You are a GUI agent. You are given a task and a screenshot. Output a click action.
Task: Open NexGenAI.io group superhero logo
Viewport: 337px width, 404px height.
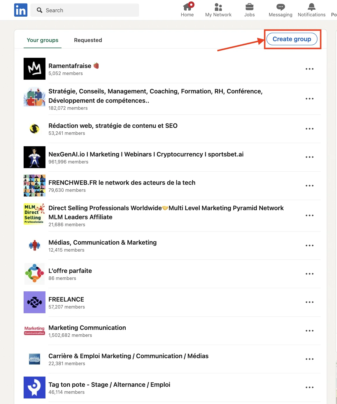[x=34, y=157]
